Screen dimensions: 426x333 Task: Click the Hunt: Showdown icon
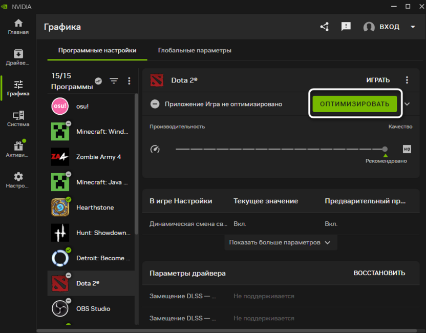[60, 233]
